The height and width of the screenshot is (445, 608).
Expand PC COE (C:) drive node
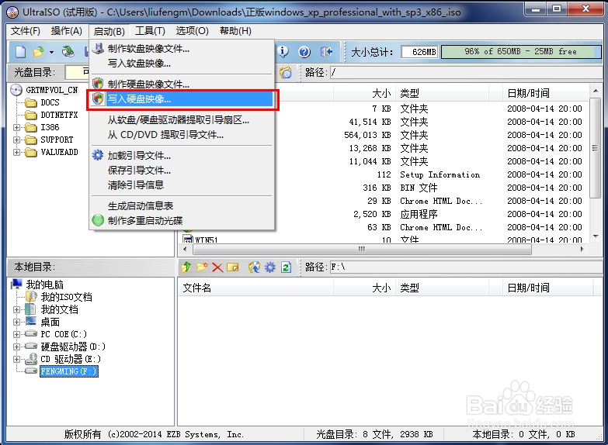pos(16,334)
